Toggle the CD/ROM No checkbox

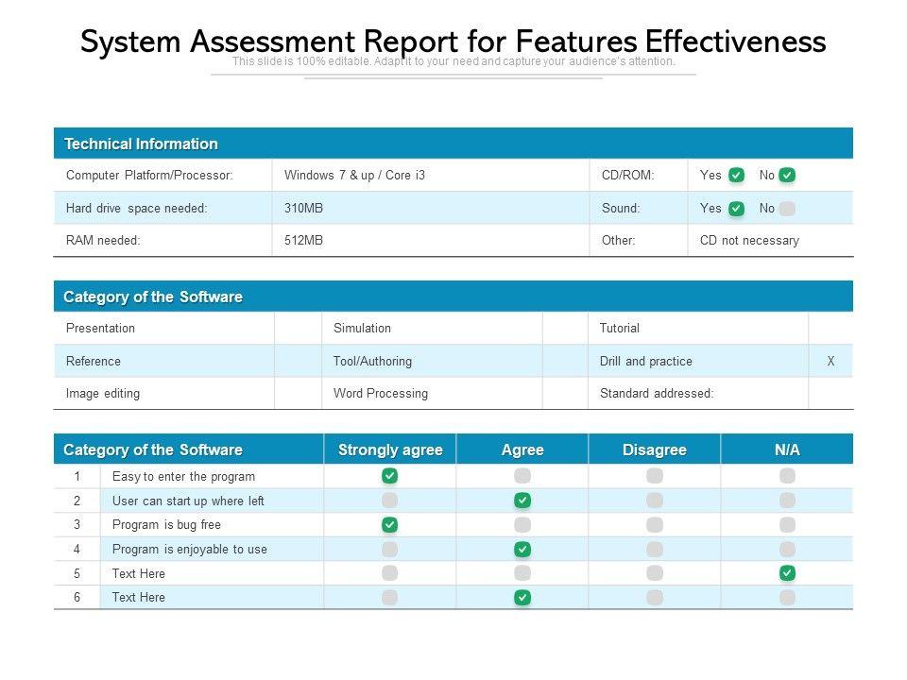click(x=787, y=175)
